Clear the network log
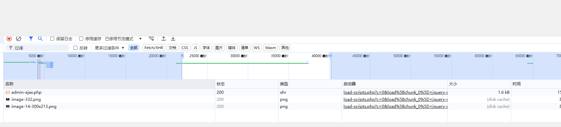Viewport: 561px width, 127px height. tap(19, 39)
